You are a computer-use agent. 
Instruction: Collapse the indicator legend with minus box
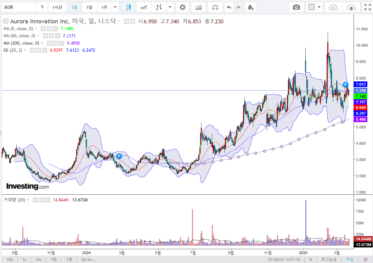click(x=6, y=21)
